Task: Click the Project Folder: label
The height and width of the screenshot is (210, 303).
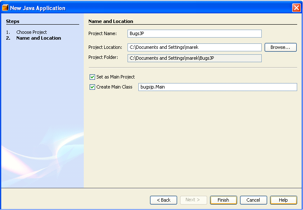Action: (x=103, y=58)
